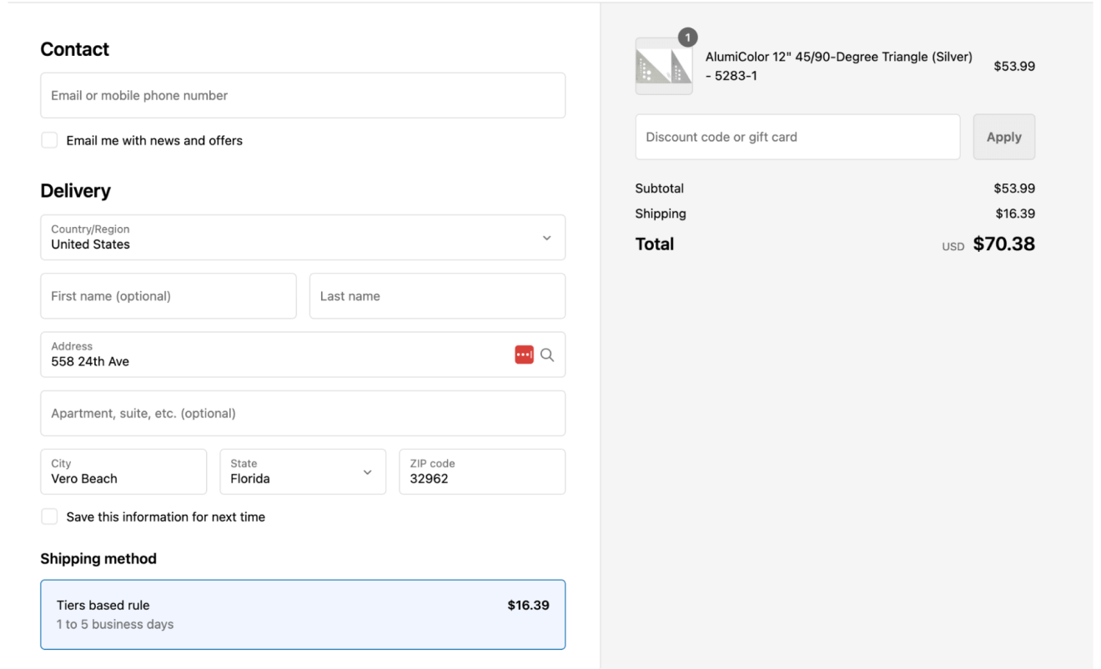This screenshot has width=1101, height=669.
Task: Click the Apply discount button
Action: point(1004,137)
